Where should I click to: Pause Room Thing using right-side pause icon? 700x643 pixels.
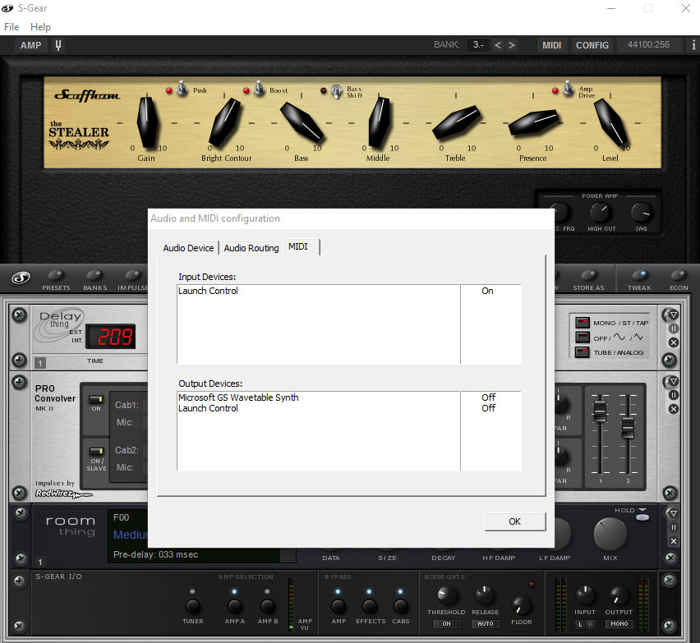pyautogui.click(x=674, y=527)
